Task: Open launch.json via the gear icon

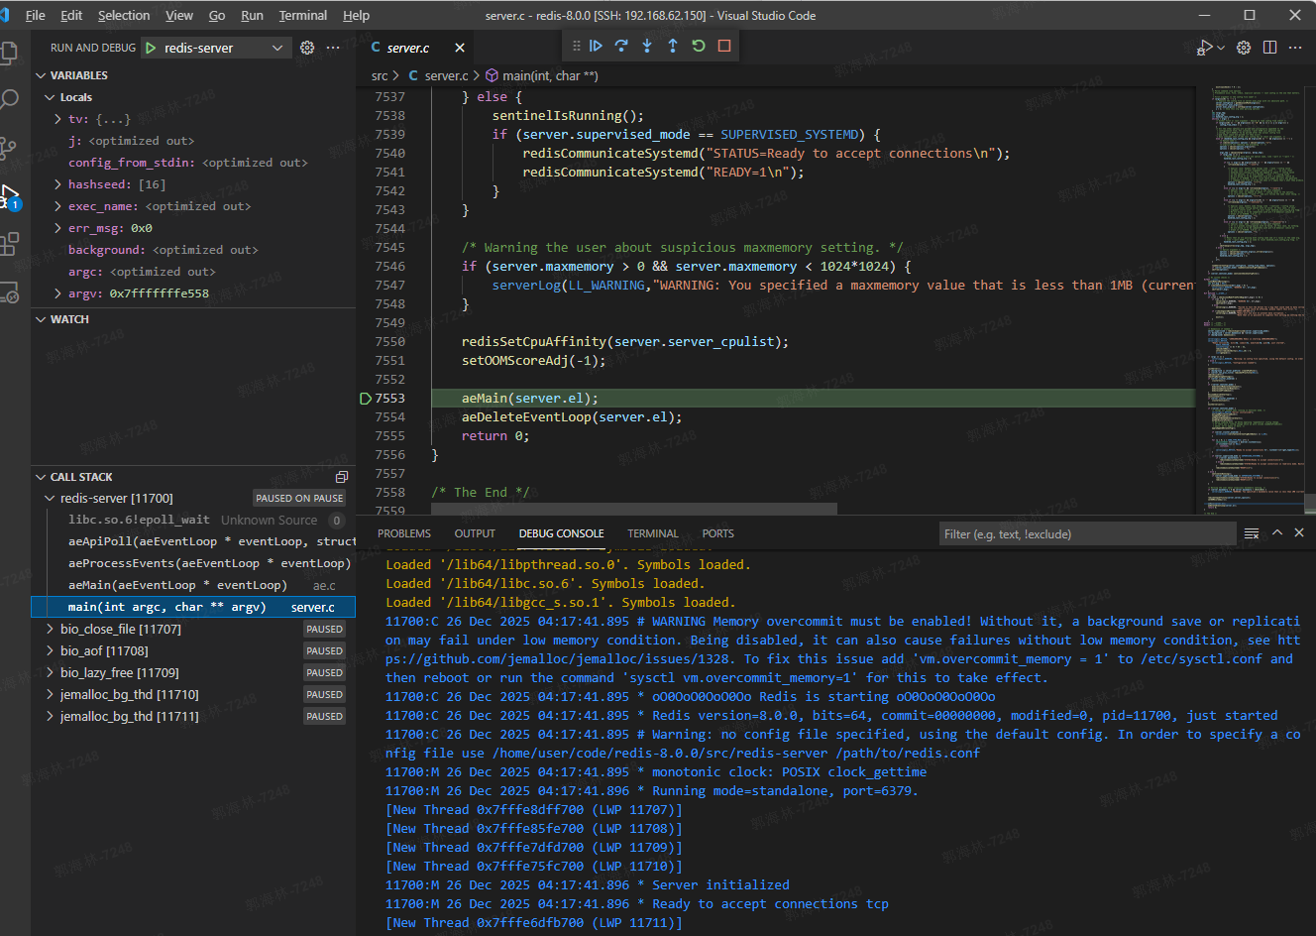Action: 307,48
